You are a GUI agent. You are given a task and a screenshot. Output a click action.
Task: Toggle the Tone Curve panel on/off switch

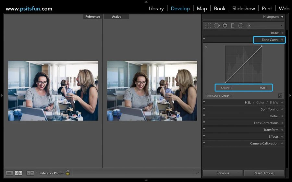204,39
